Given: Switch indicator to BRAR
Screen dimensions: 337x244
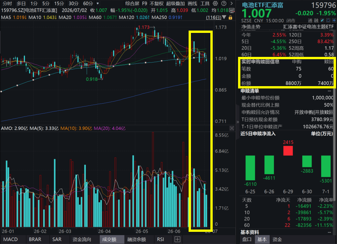Looking at the screenshot, I should [x=35, y=239].
